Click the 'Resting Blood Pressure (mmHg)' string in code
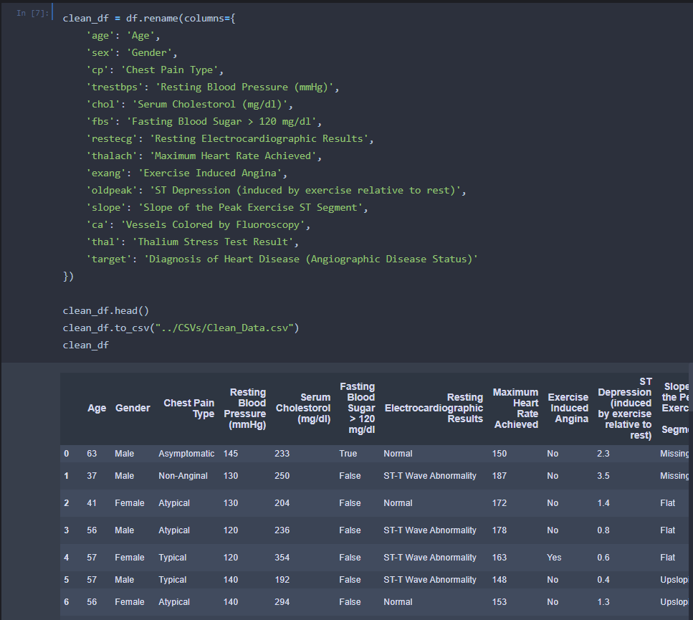The width and height of the screenshot is (693, 620). [x=244, y=87]
